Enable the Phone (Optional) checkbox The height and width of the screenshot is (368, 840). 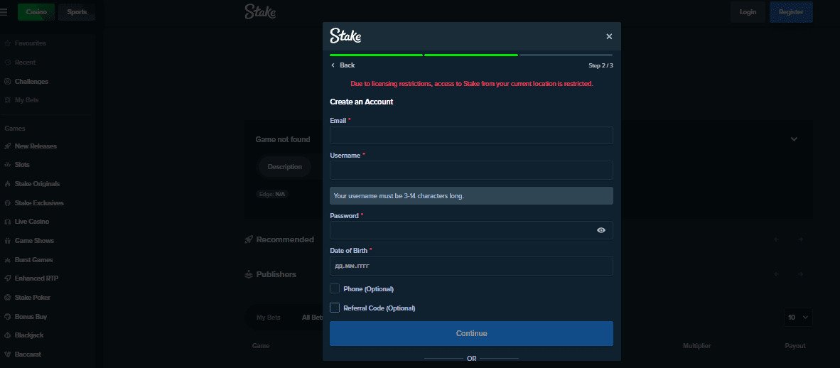(x=335, y=289)
